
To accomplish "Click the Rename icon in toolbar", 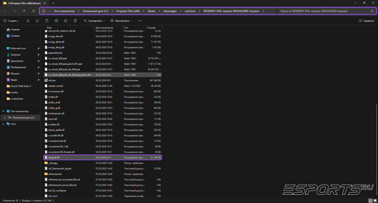I will [x=56, y=20].
